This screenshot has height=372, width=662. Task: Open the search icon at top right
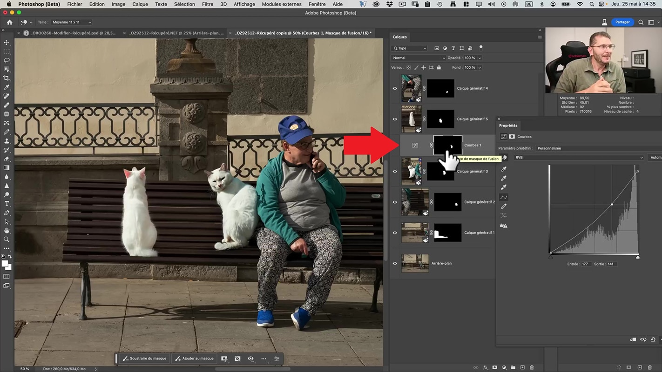[641, 22]
